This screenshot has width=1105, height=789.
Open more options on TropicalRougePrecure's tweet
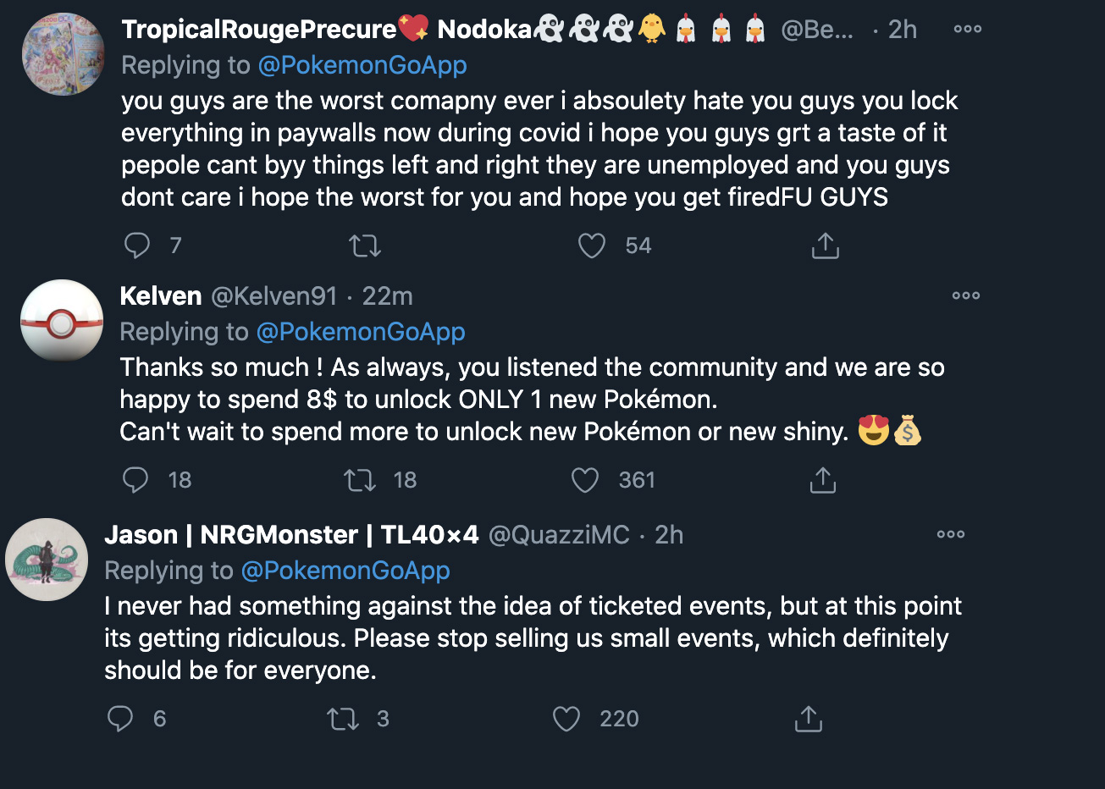coord(967,29)
